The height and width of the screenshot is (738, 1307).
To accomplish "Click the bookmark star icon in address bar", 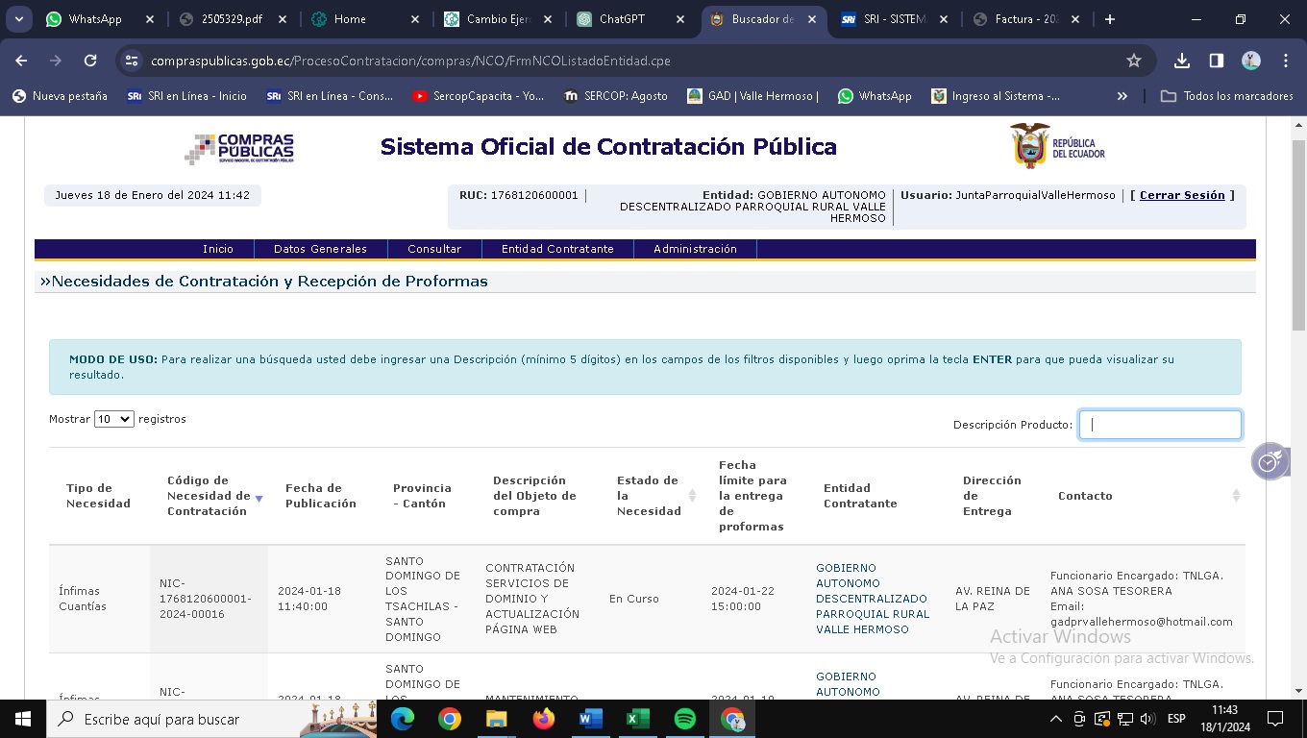I will pyautogui.click(x=1133, y=61).
